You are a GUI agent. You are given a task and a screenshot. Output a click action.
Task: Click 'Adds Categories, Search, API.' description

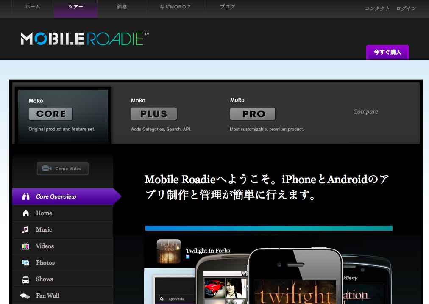tap(161, 129)
